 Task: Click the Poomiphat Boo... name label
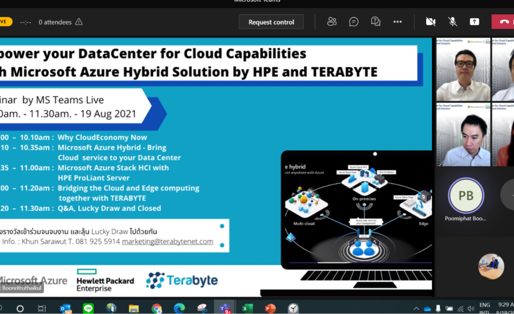pyautogui.click(x=465, y=218)
